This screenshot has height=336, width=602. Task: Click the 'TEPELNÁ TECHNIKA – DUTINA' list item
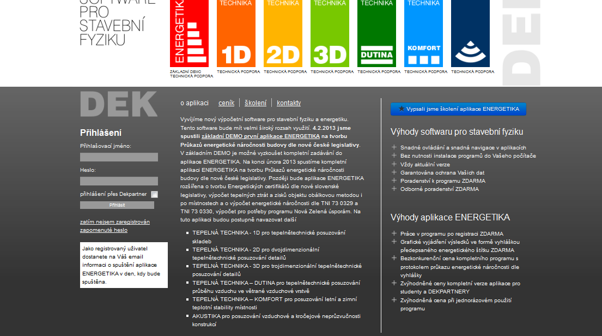pyautogui.click(x=276, y=287)
